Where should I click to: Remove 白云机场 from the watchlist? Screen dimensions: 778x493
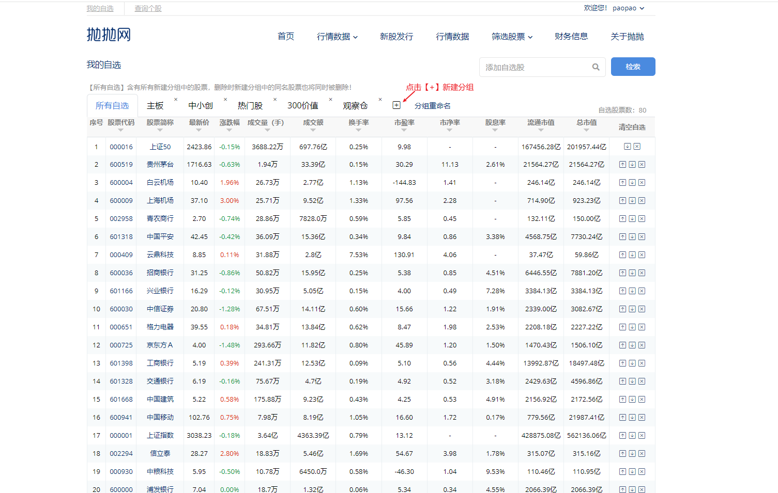click(642, 183)
